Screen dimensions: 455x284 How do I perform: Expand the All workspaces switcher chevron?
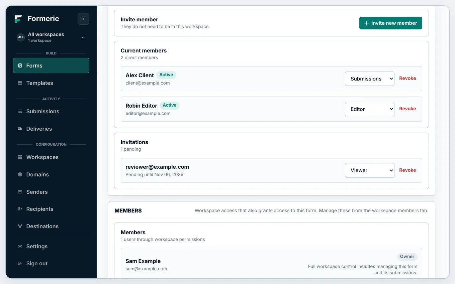coord(83,37)
